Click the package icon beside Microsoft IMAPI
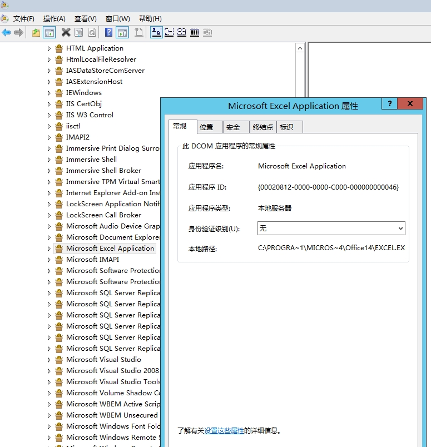The height and width of the screenshot is (447, 431). pos(59,260)
